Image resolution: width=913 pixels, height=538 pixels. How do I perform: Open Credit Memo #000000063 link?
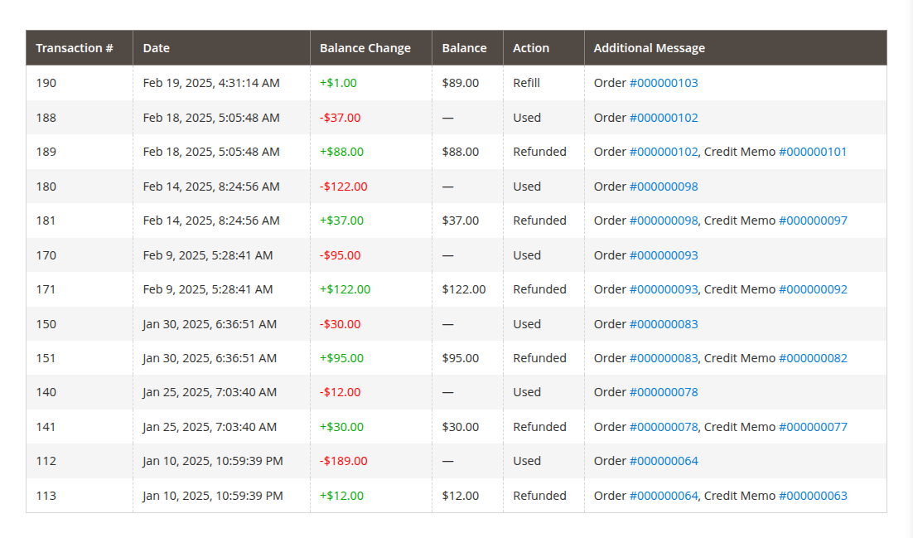[x=815, y=495]
